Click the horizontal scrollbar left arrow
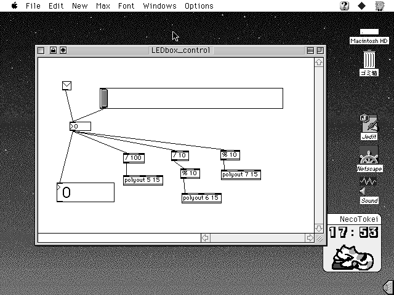Viewport: 394px width, 295px height. click(205, 238)
